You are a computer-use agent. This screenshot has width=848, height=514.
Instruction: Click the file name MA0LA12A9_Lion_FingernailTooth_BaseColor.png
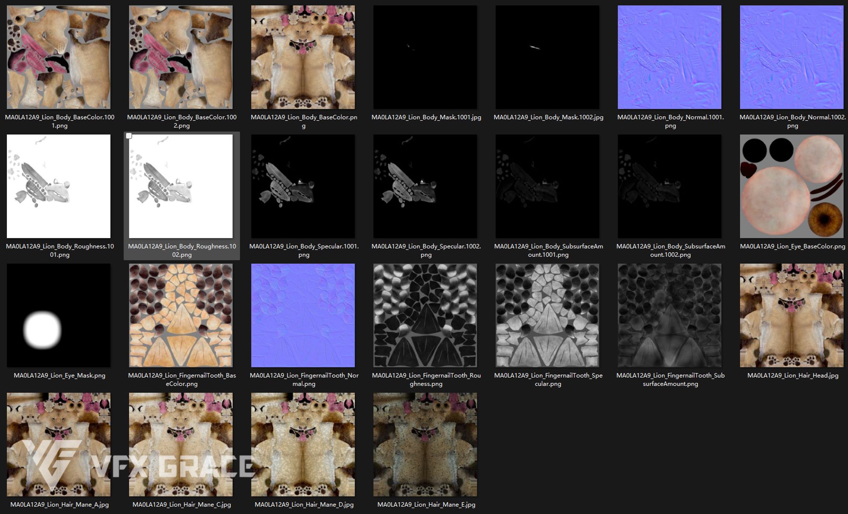coord(182,380)
